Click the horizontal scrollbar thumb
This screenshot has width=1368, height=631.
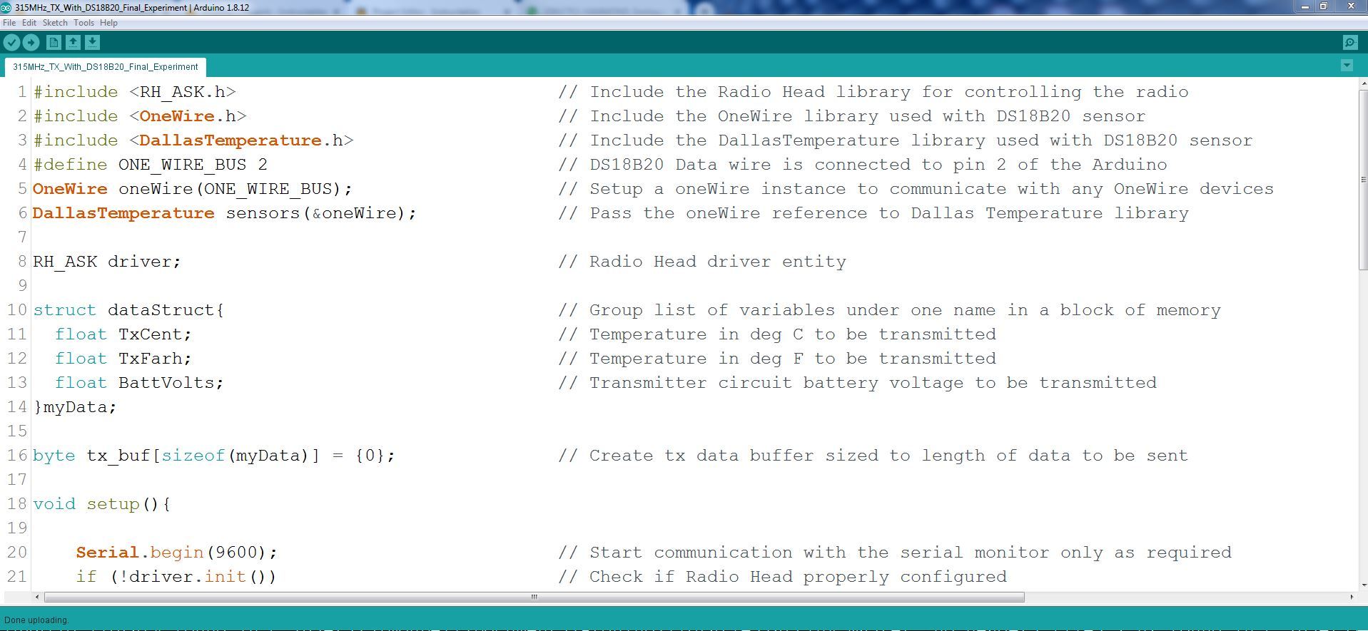534,597
